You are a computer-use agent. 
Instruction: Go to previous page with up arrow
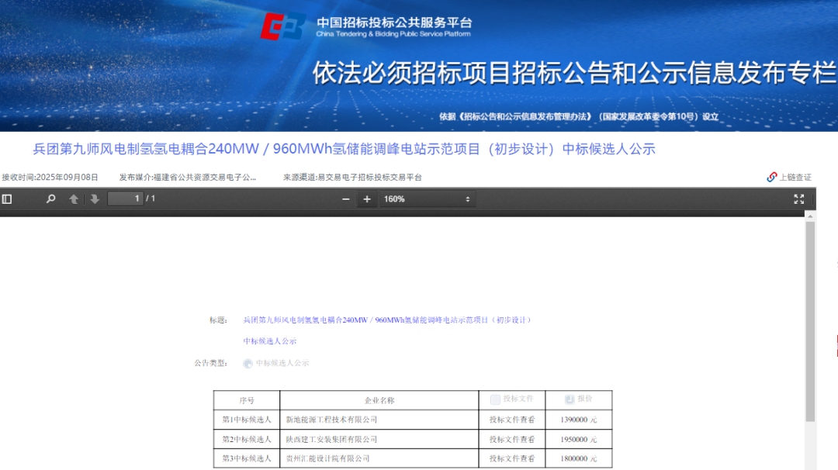pyautogui.click(x=73, y=199)
